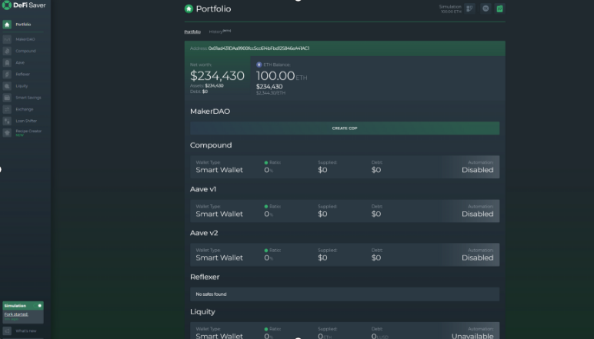Screen dimensions: 594x339
Task: Click the Compound Automation Disabled status
Action: click(477, 170)
